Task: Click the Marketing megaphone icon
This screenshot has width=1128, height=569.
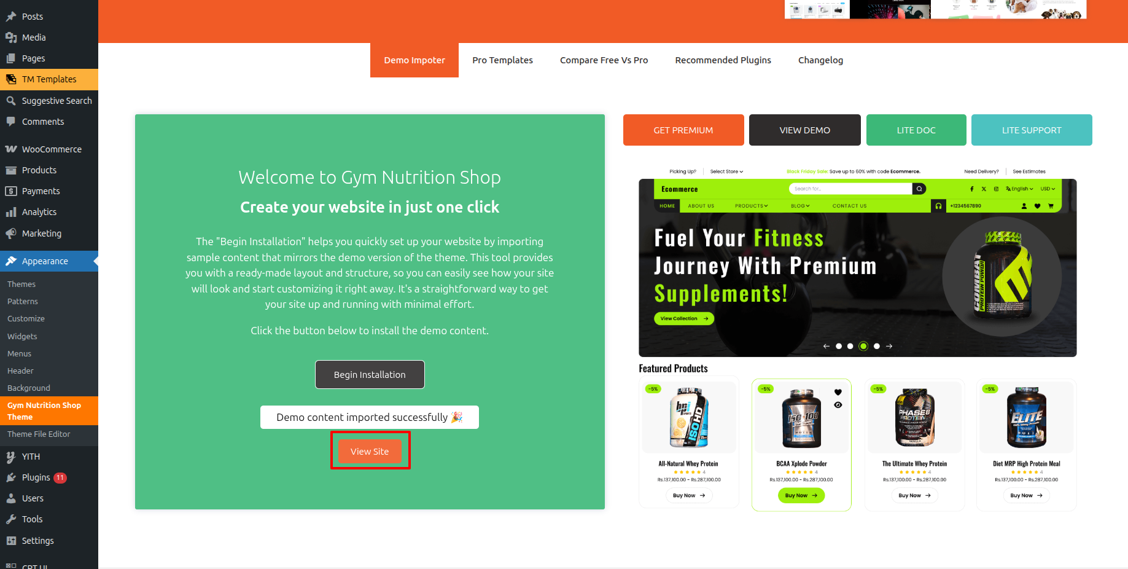Action: click(x=11, y=233)
